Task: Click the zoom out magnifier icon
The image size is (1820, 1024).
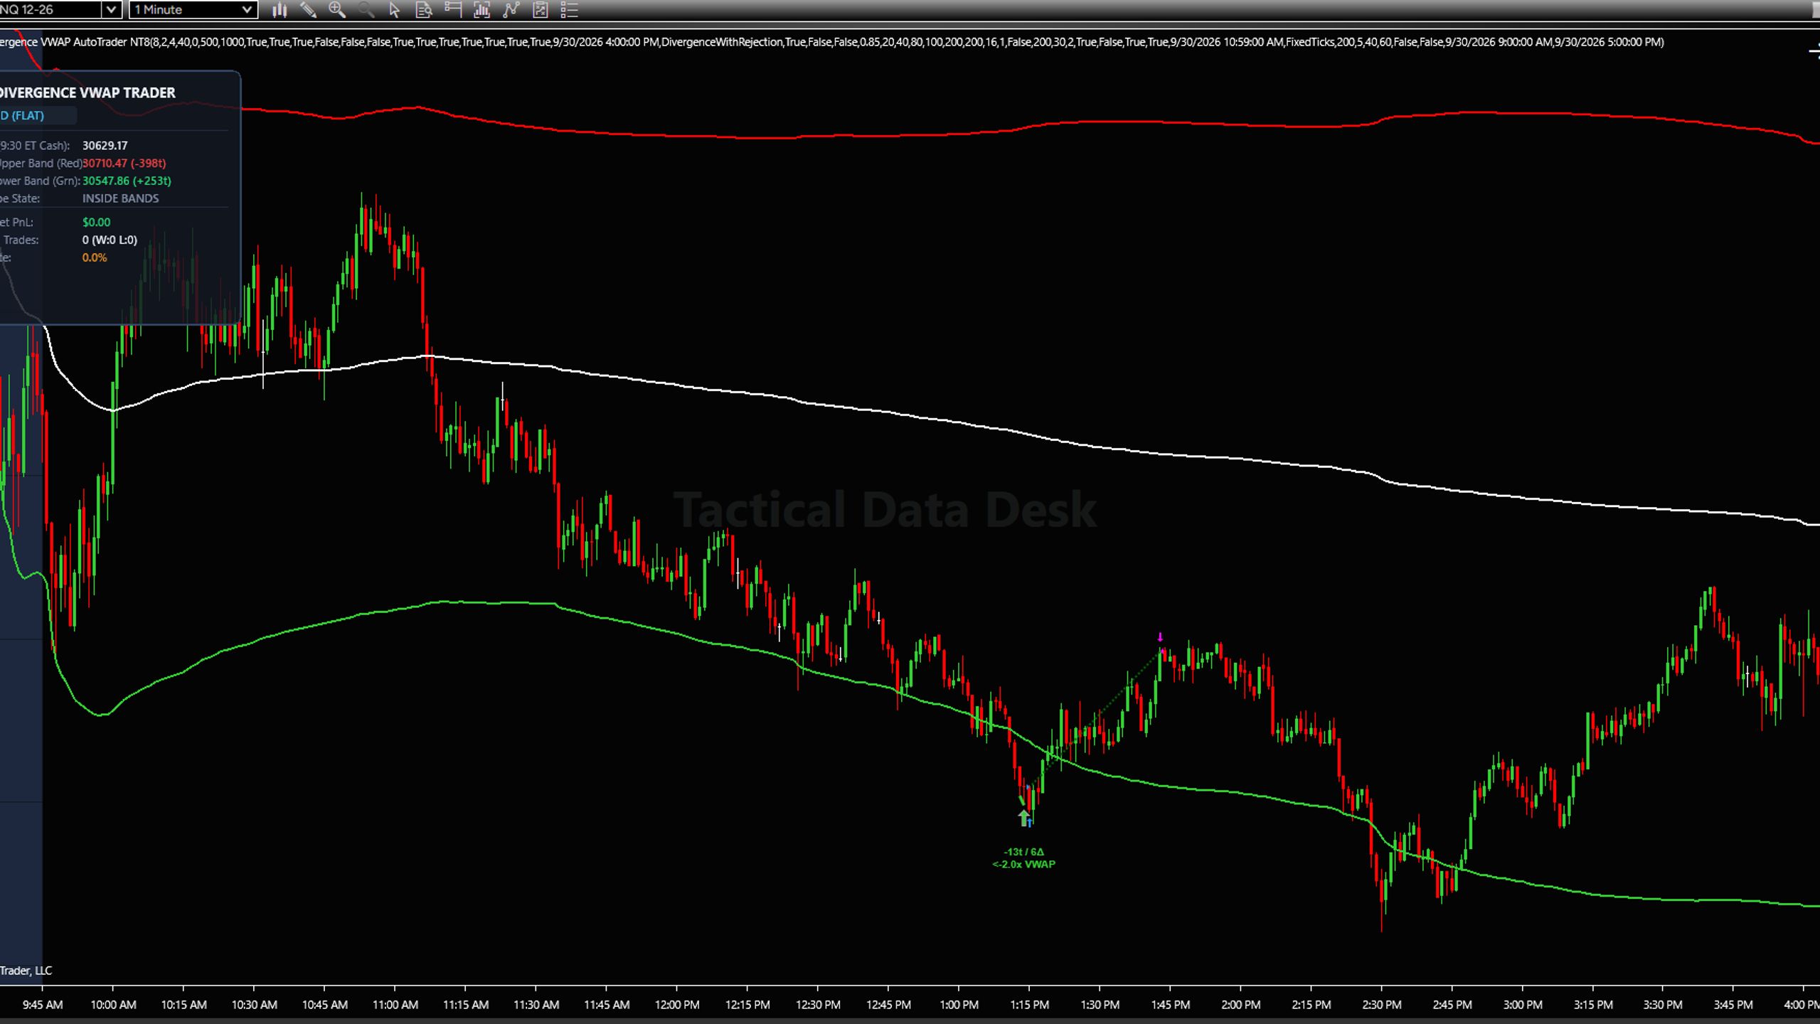Action: [x=366, y=10]
